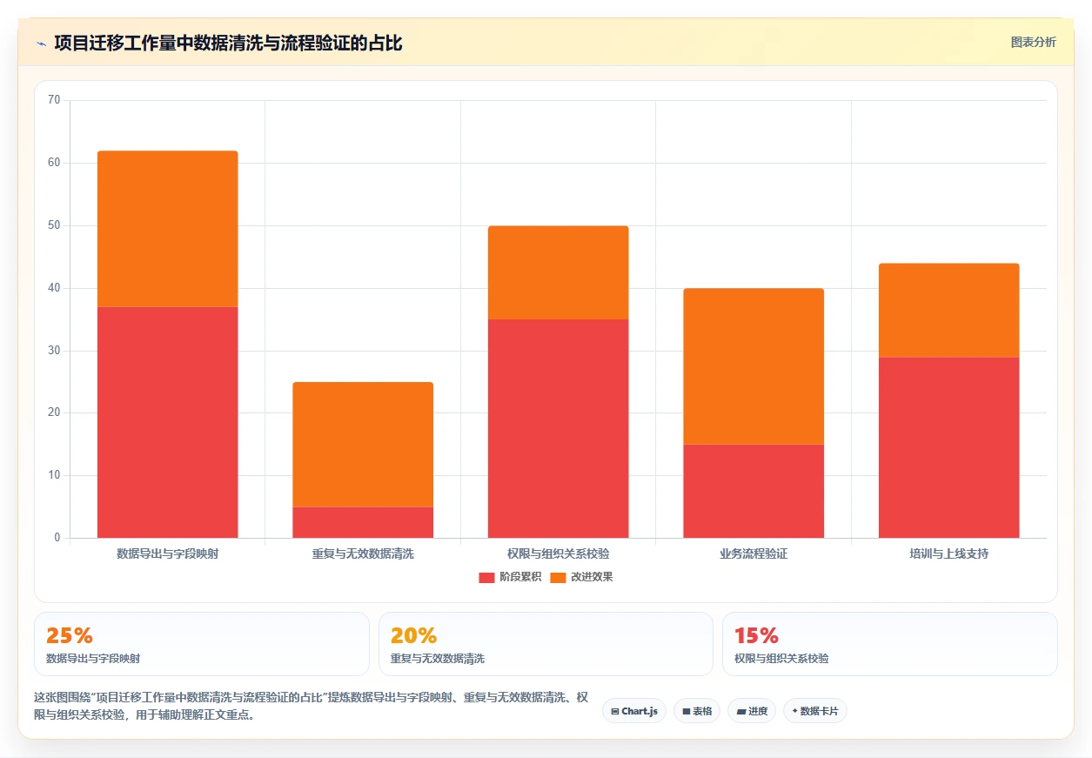Viewport: 1092px width, 758px height.
Task: Click the orange bar segment for 数据导出与字段映射
Action: [x=167, y=229]
